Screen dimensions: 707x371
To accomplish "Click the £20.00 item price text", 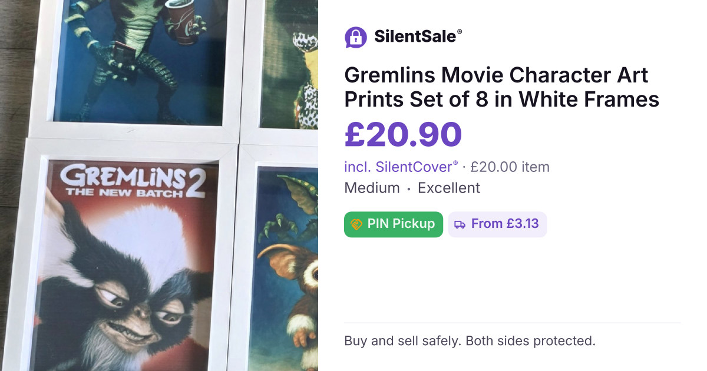I will 510,167.
